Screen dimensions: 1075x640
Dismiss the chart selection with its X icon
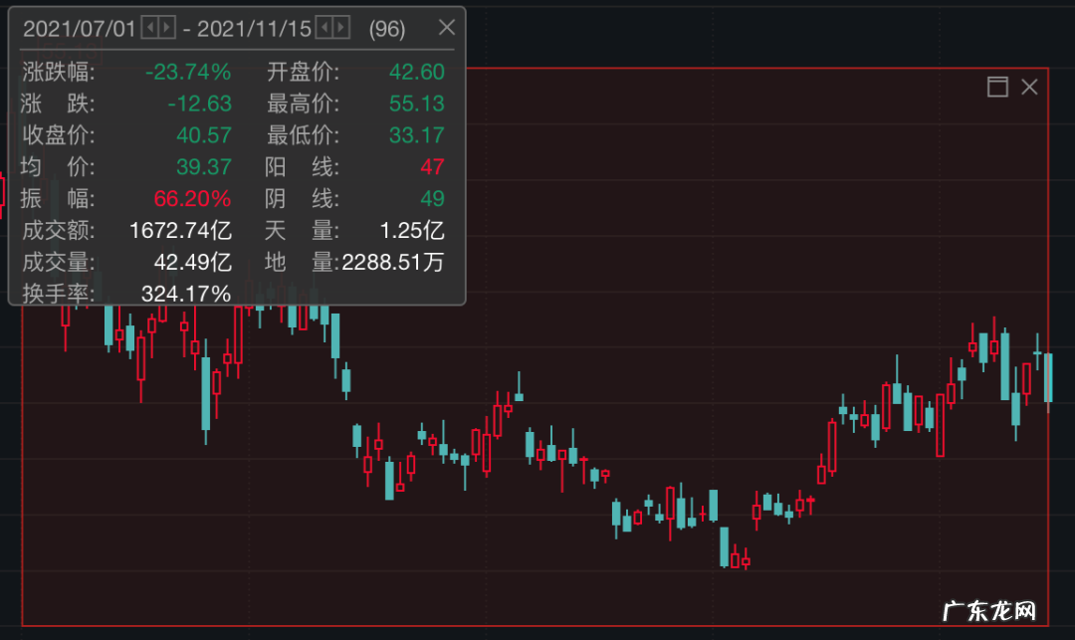(1029, 88)
